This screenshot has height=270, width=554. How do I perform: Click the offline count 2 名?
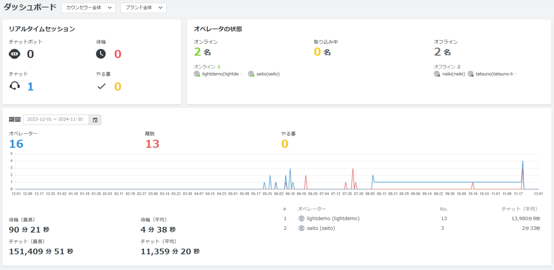tap(443, 52)
